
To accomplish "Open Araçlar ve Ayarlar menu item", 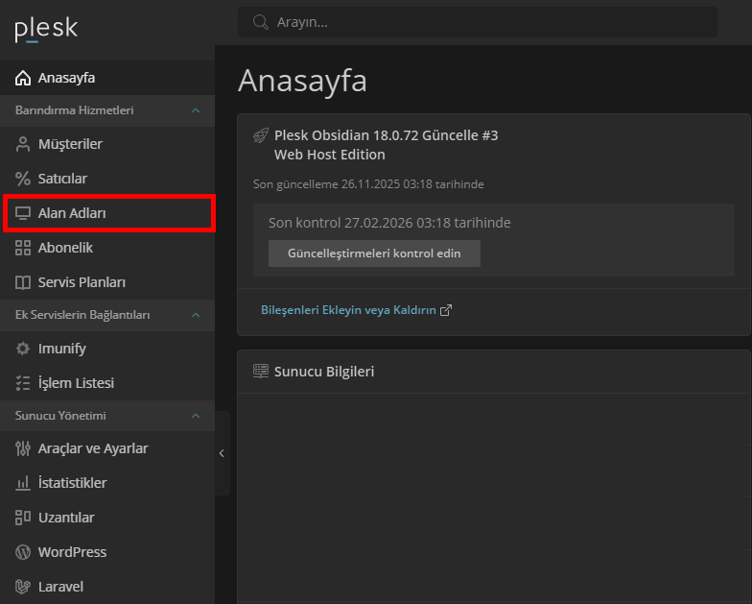I will click(x=92, y=448).
